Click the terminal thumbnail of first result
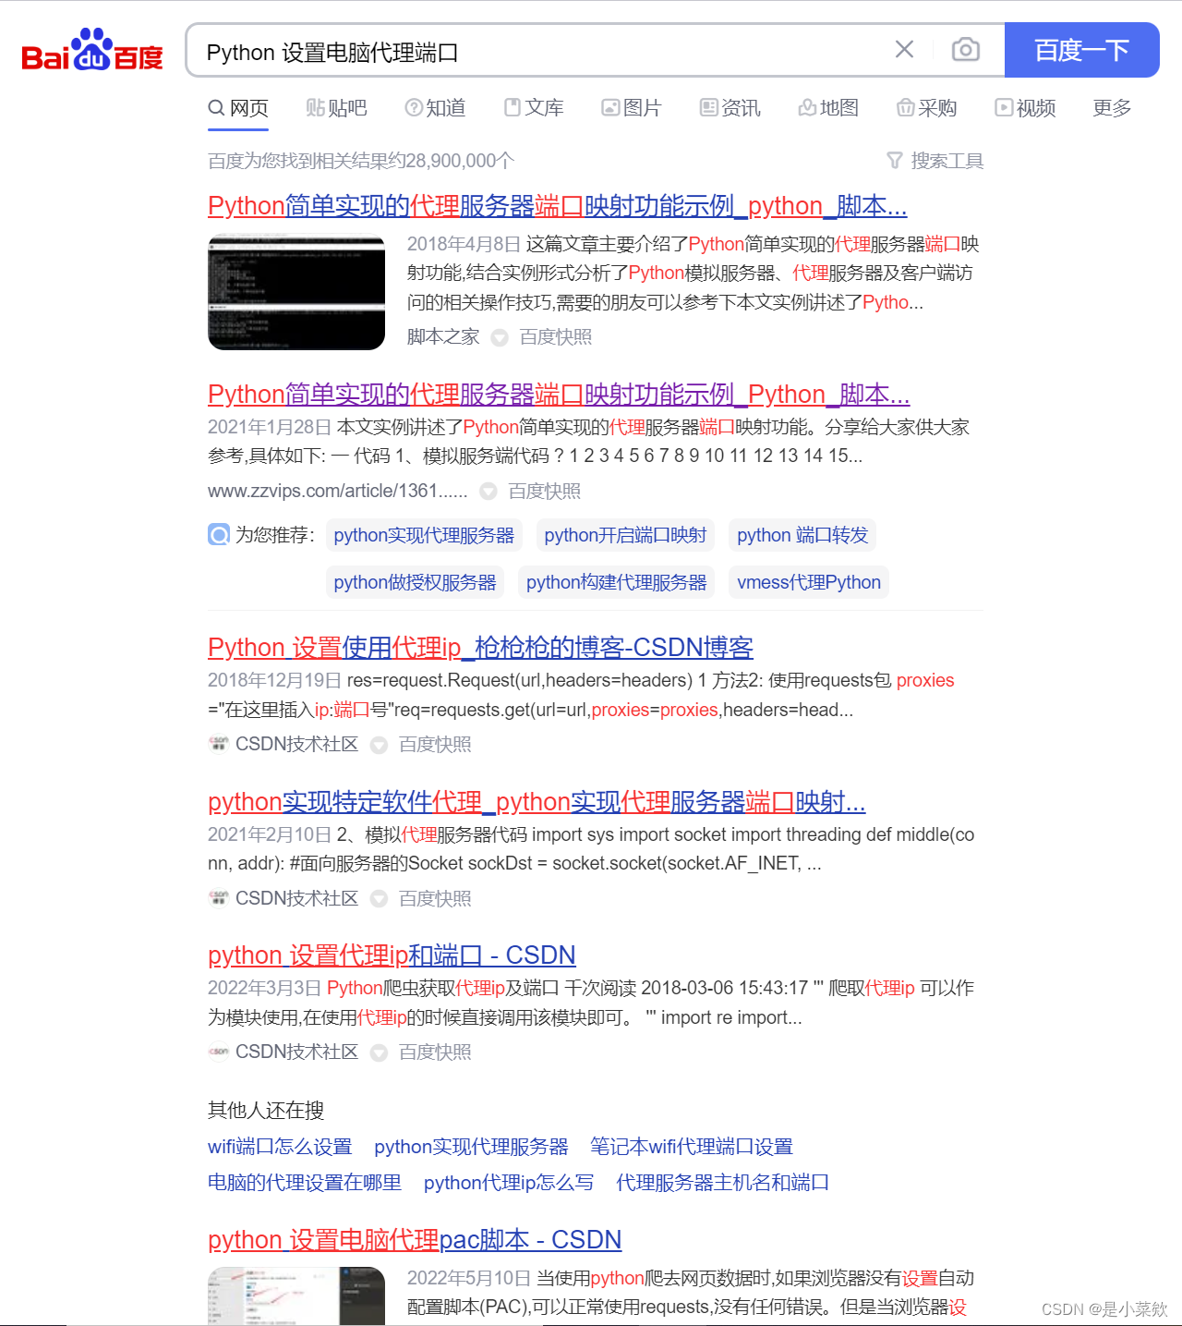Viewport: 1182px width, 1326px height. 296,292
